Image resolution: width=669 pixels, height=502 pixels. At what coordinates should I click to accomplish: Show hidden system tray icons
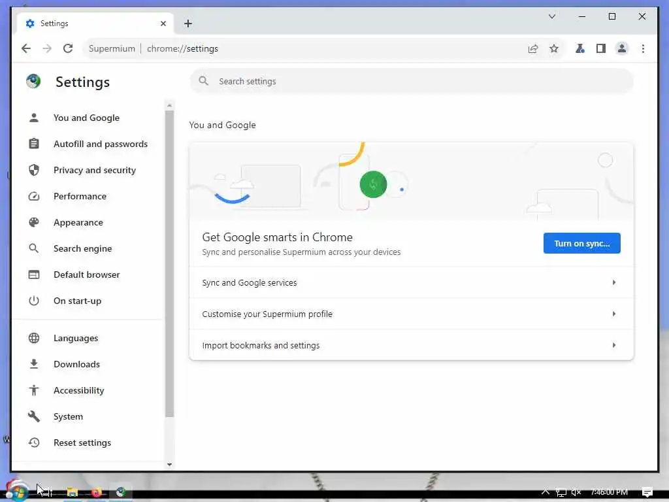[x=546, y=492]
